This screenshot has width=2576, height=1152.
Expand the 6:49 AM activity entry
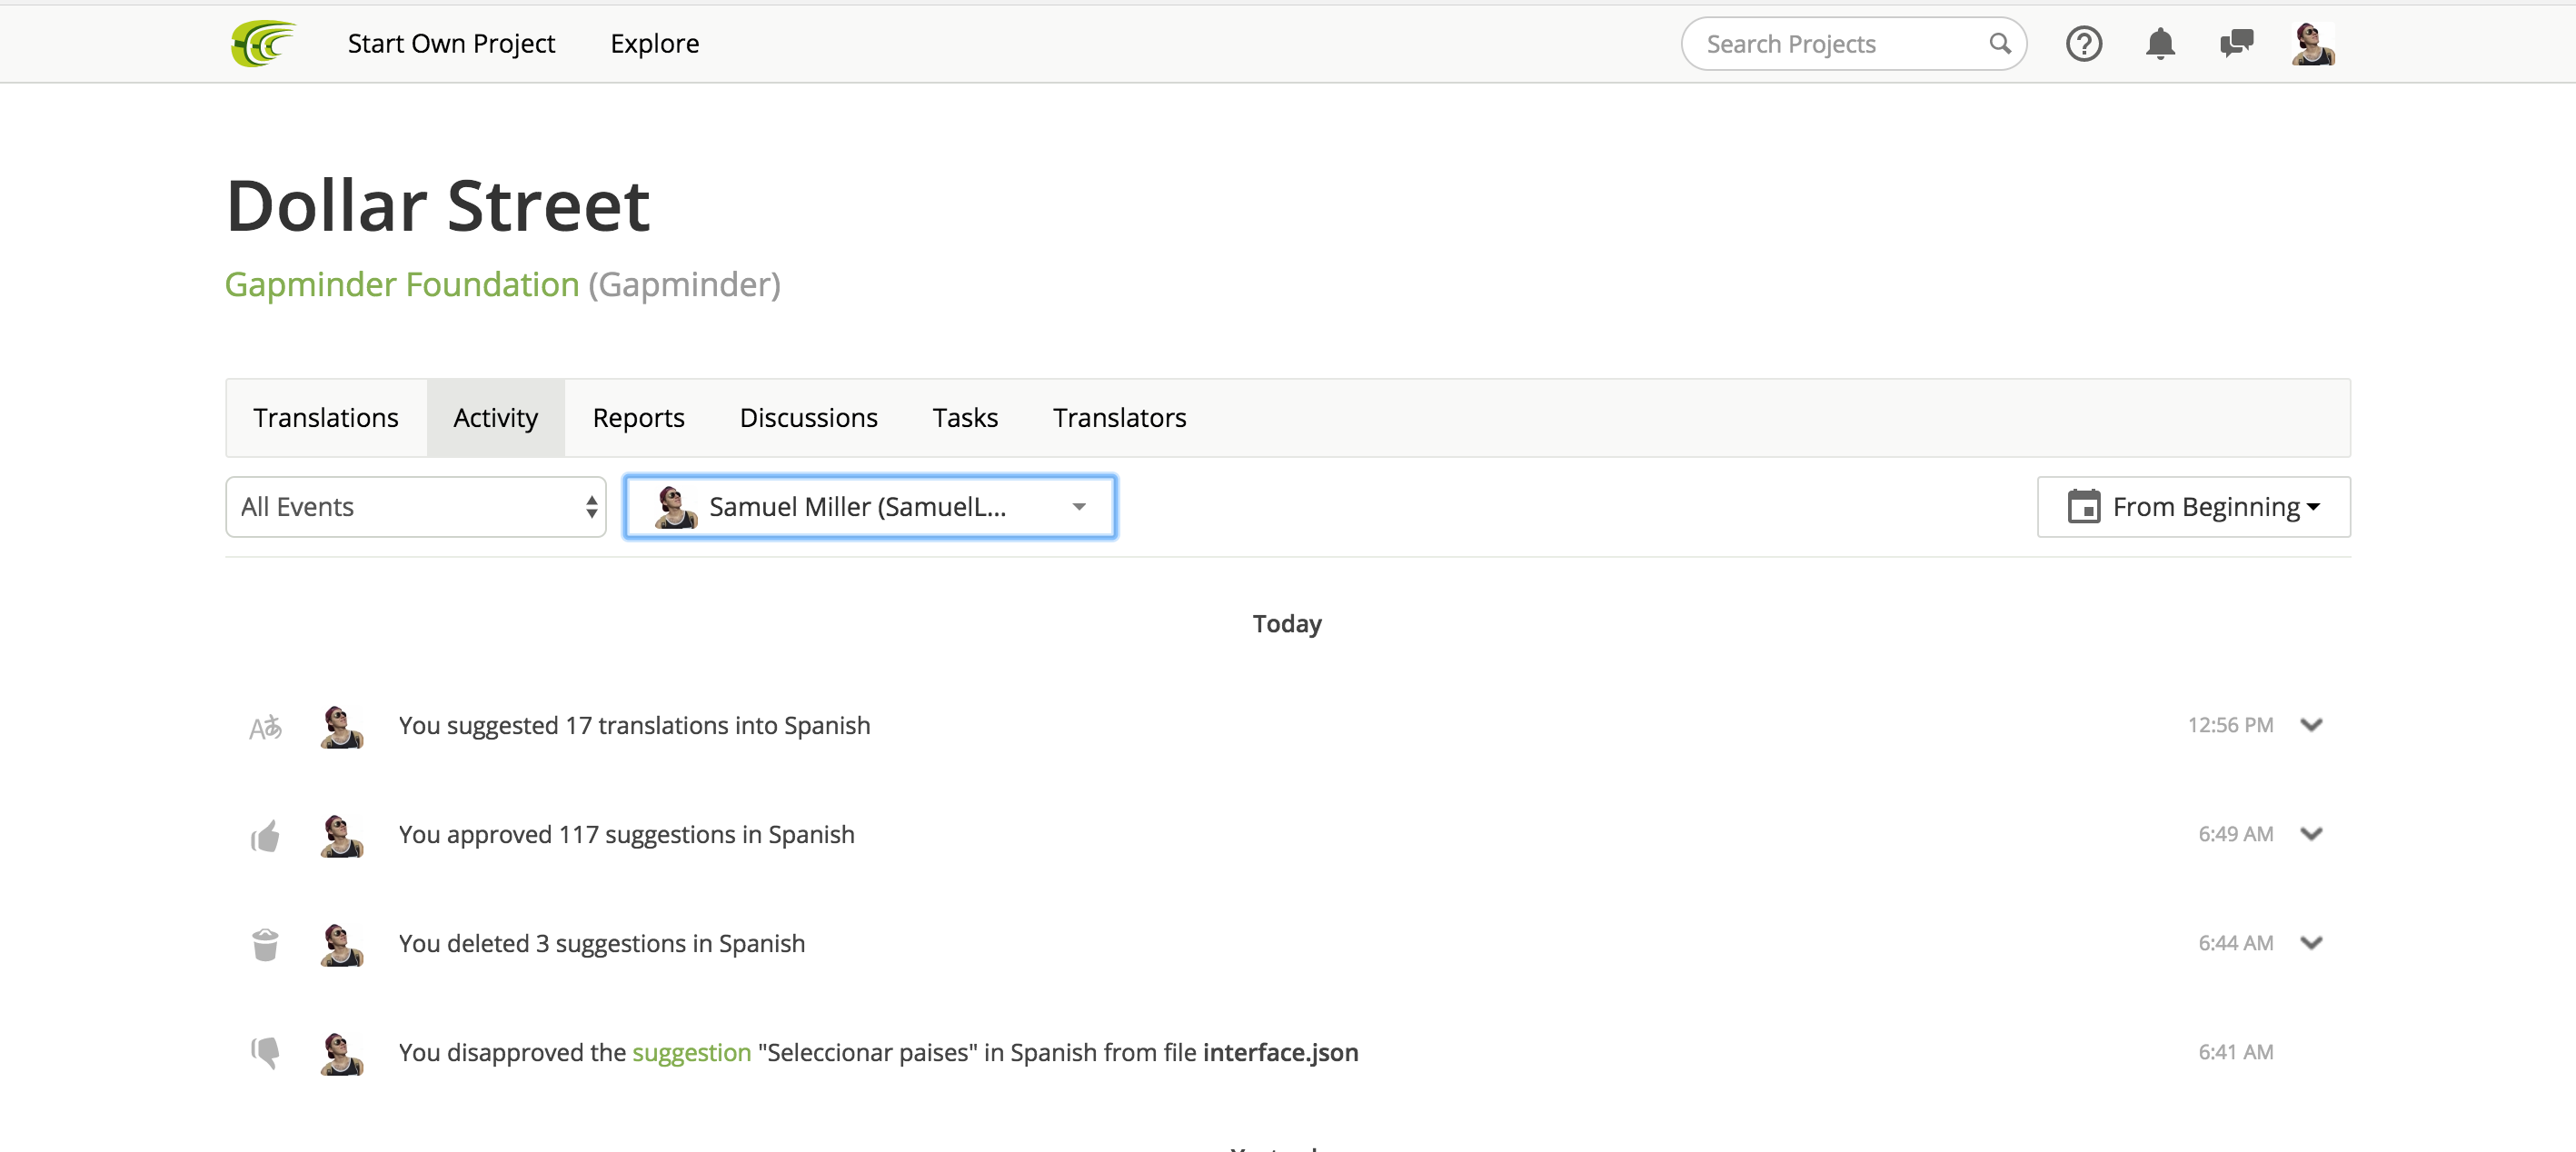(x=2311, y=834)
